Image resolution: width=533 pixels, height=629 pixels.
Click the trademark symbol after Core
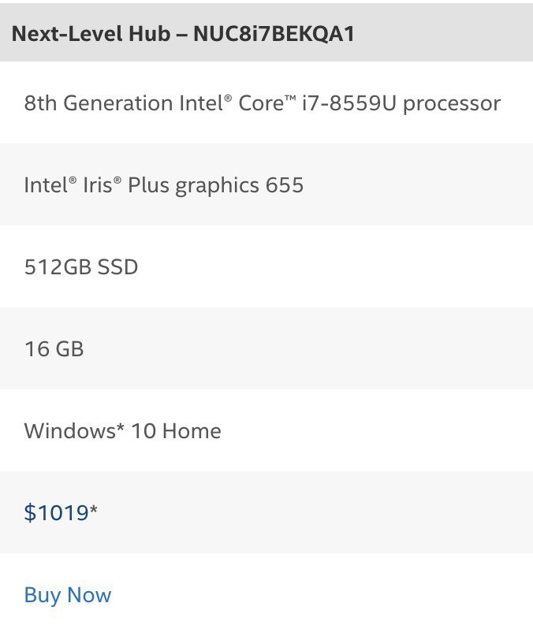click(290, 99)
